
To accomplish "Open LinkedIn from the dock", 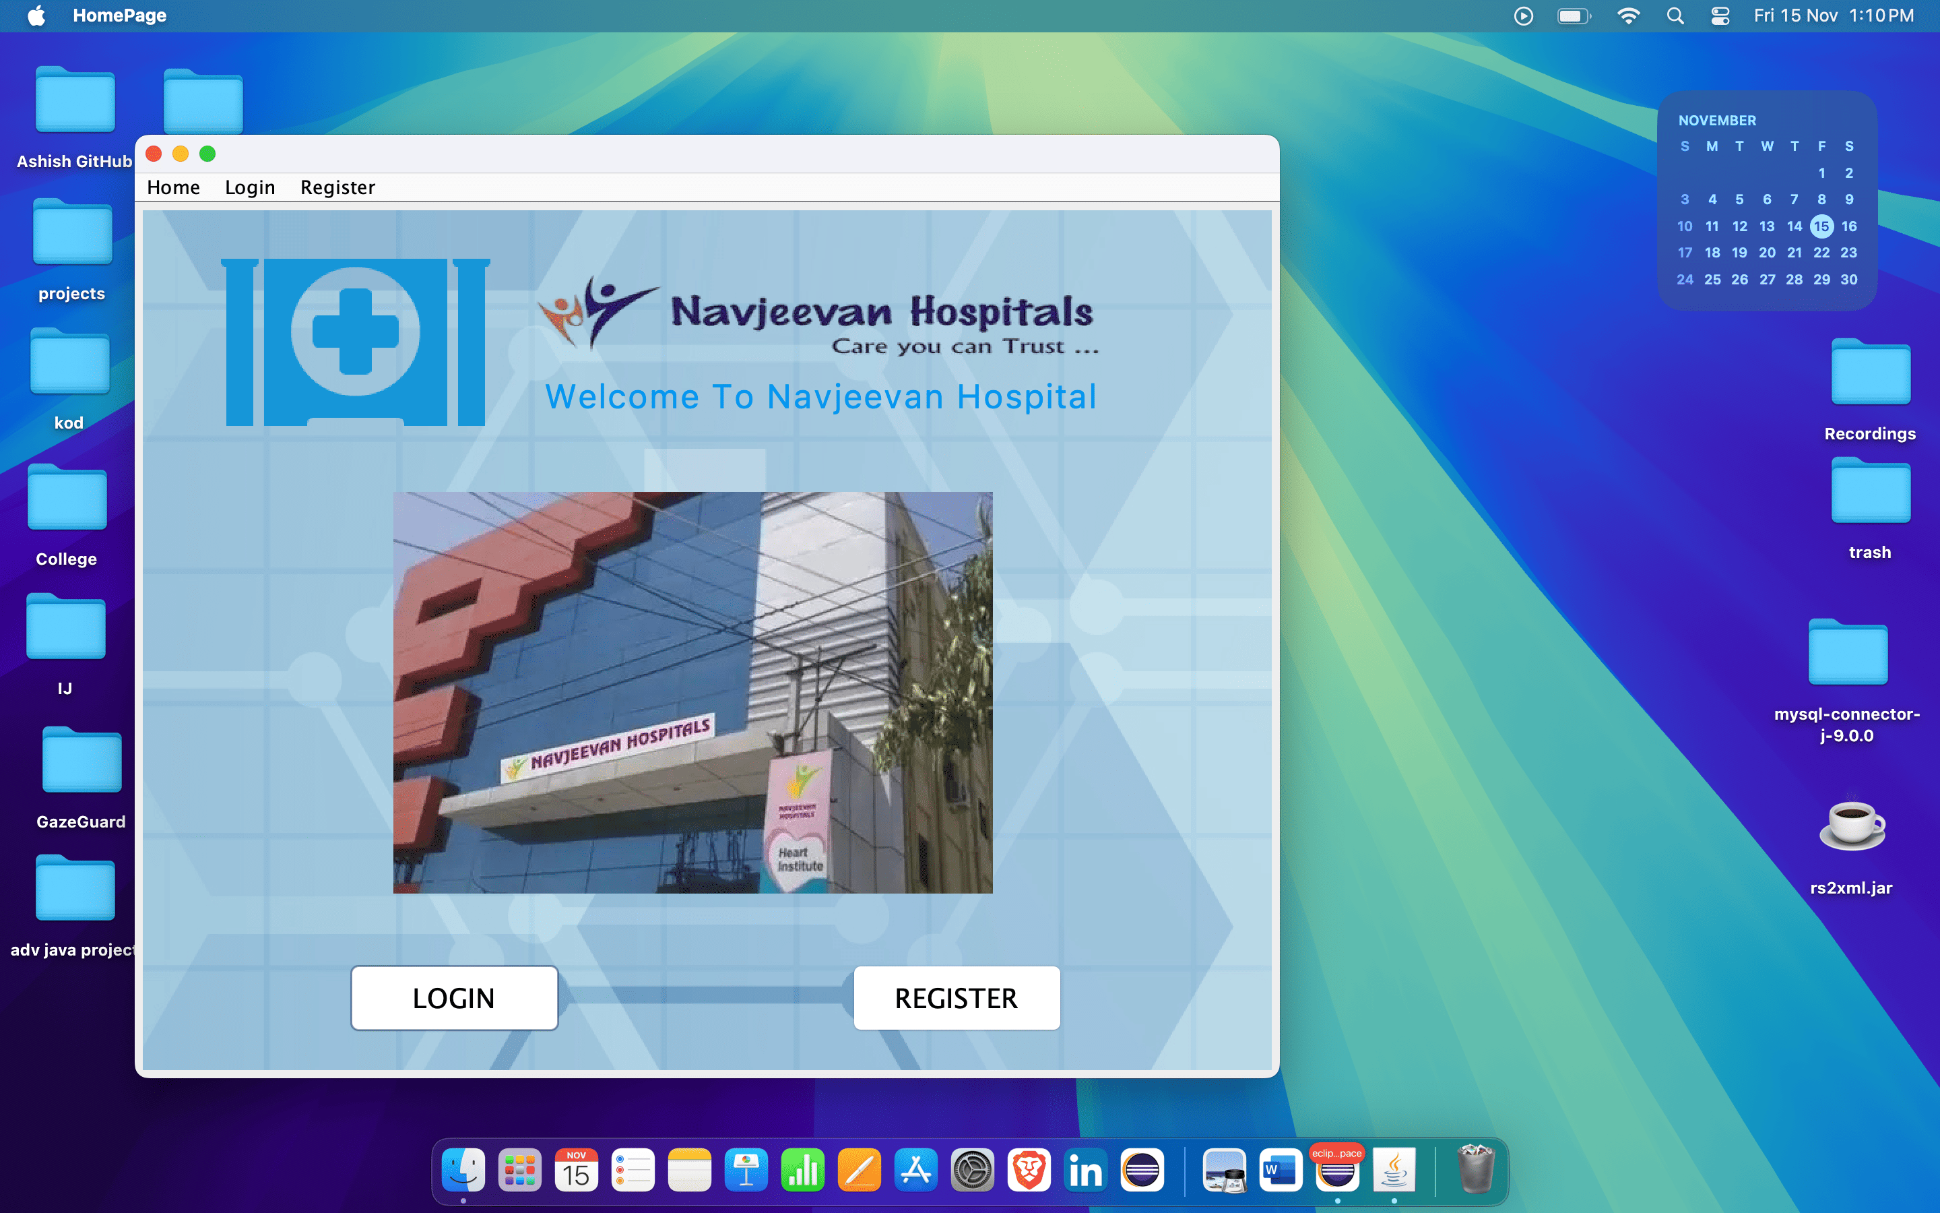I will [1087, 1171].
